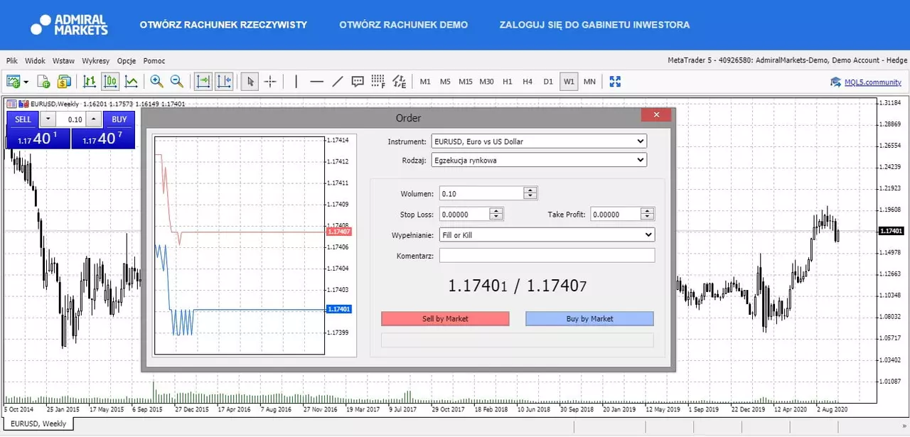Expand the Rodzaj order type dropdown
Screen dimensions: 910x437
[x=538, y=161]
